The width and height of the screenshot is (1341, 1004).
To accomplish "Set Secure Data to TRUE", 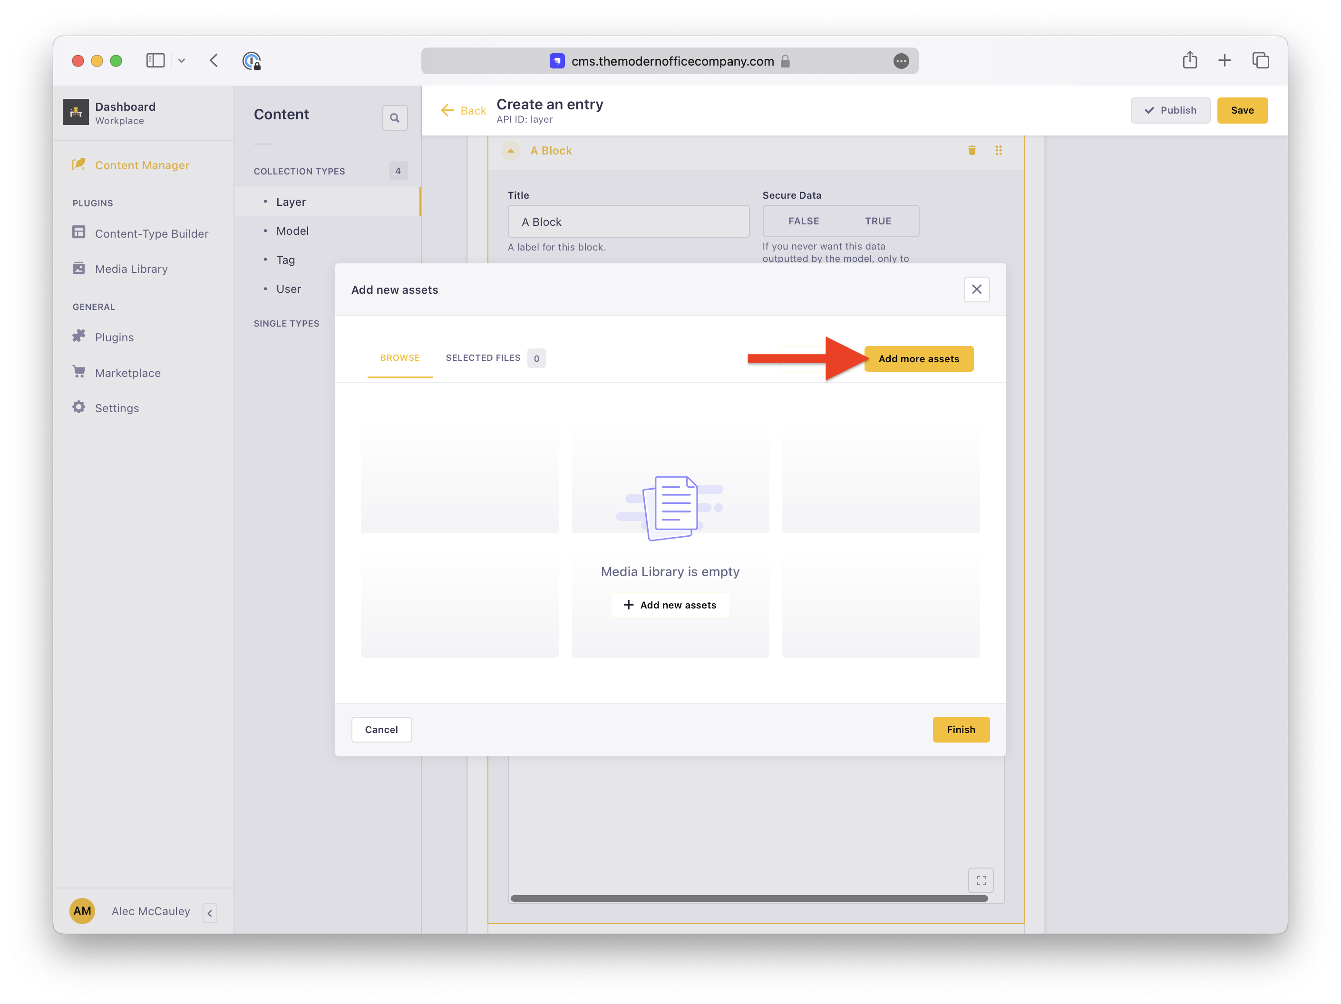I will click(x=877, y=221).
